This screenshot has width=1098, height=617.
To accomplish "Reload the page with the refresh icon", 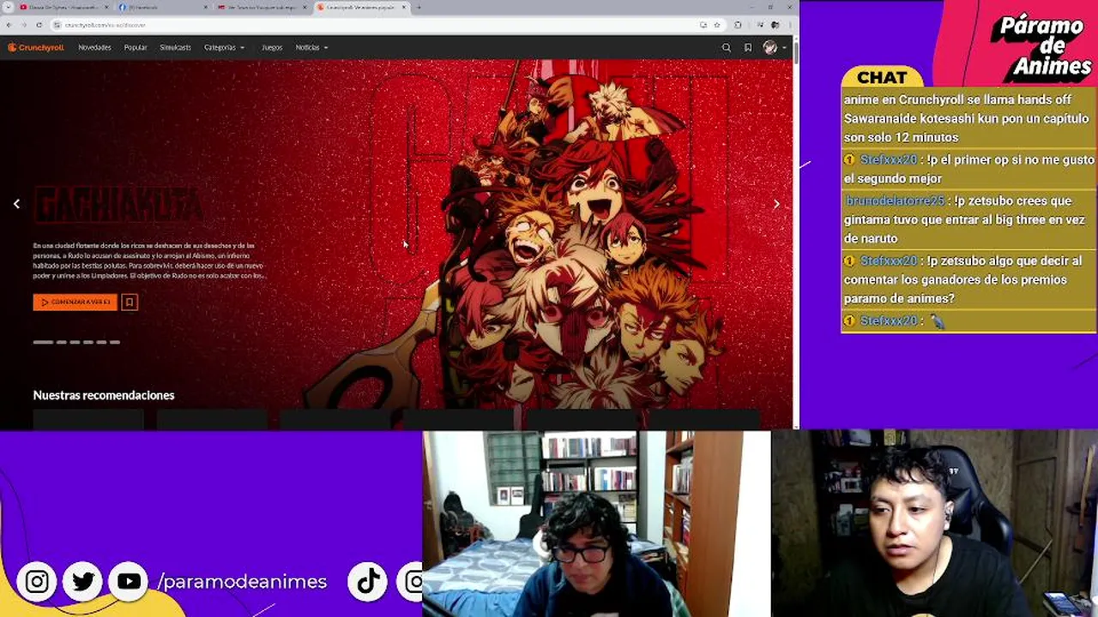I will (x=39, y=25).
